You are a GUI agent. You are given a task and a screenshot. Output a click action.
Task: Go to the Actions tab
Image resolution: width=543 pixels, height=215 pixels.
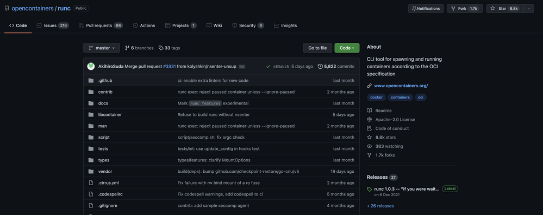pyautogui.click(x=144, y=25)
